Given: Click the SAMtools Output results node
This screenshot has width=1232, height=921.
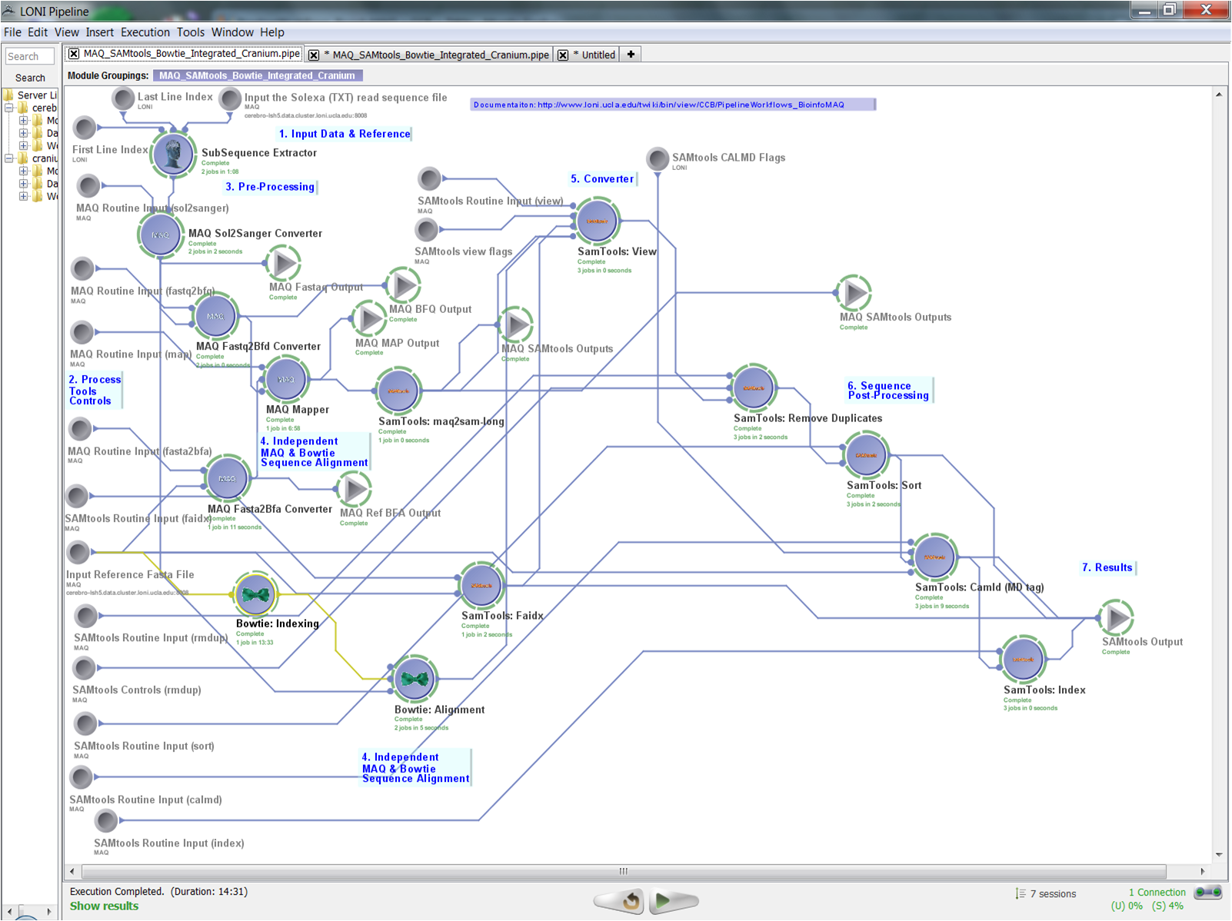Looking at the screenshot, I should click(x=1116, y=617).
